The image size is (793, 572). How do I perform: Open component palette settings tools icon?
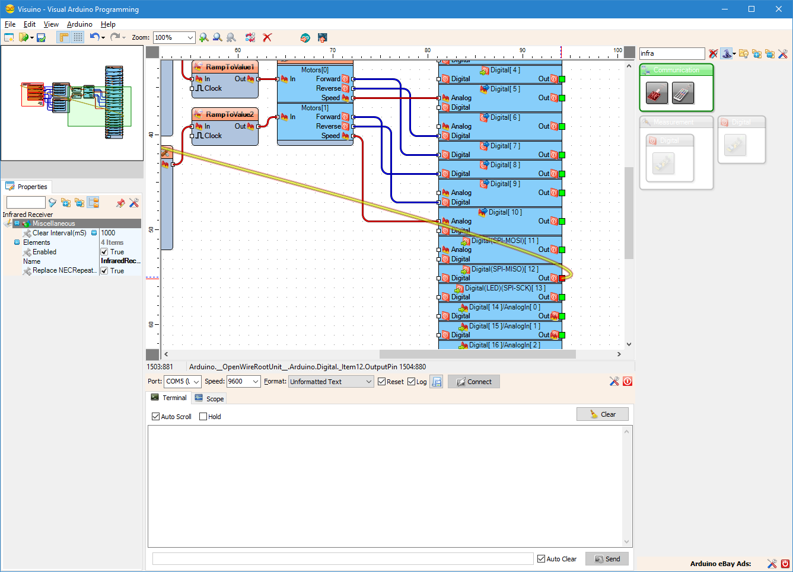783,53
